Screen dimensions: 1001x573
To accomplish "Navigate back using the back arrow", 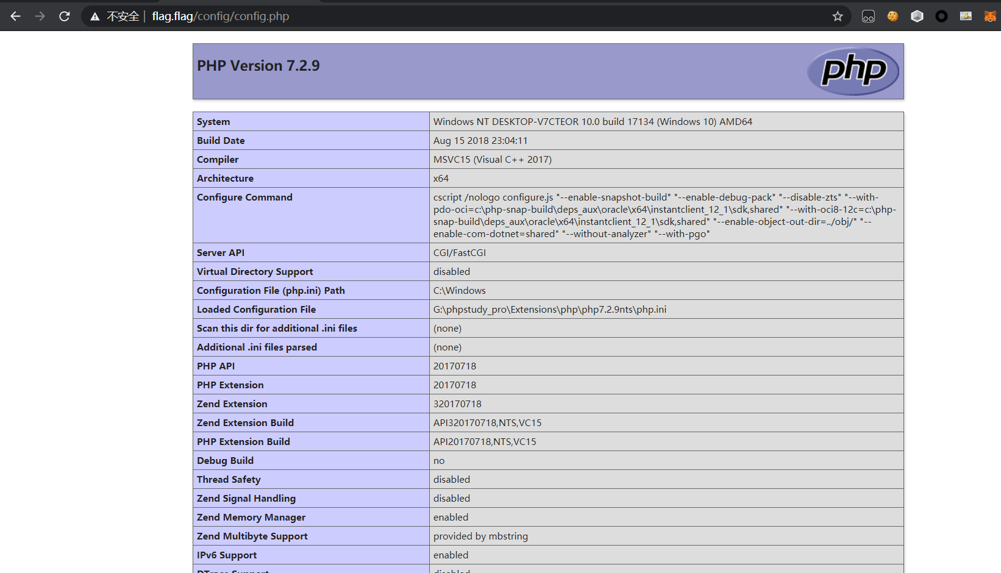I will click(x=15, y=16).
